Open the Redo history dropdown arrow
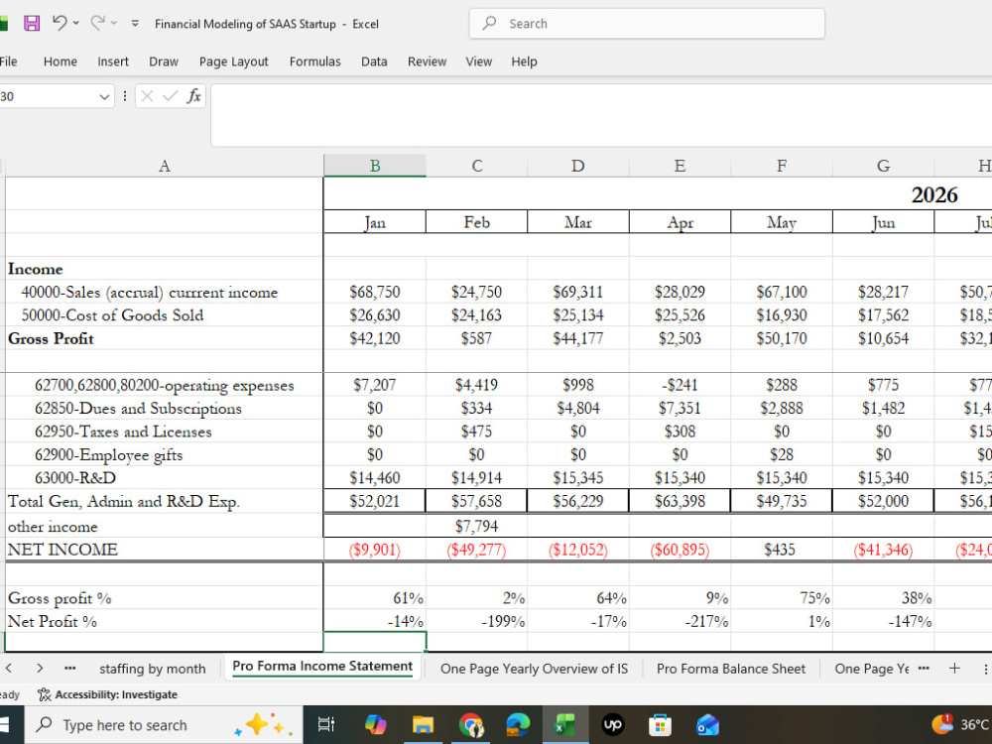This screenshot has height=744, width=992. click(x=114, y=24)
